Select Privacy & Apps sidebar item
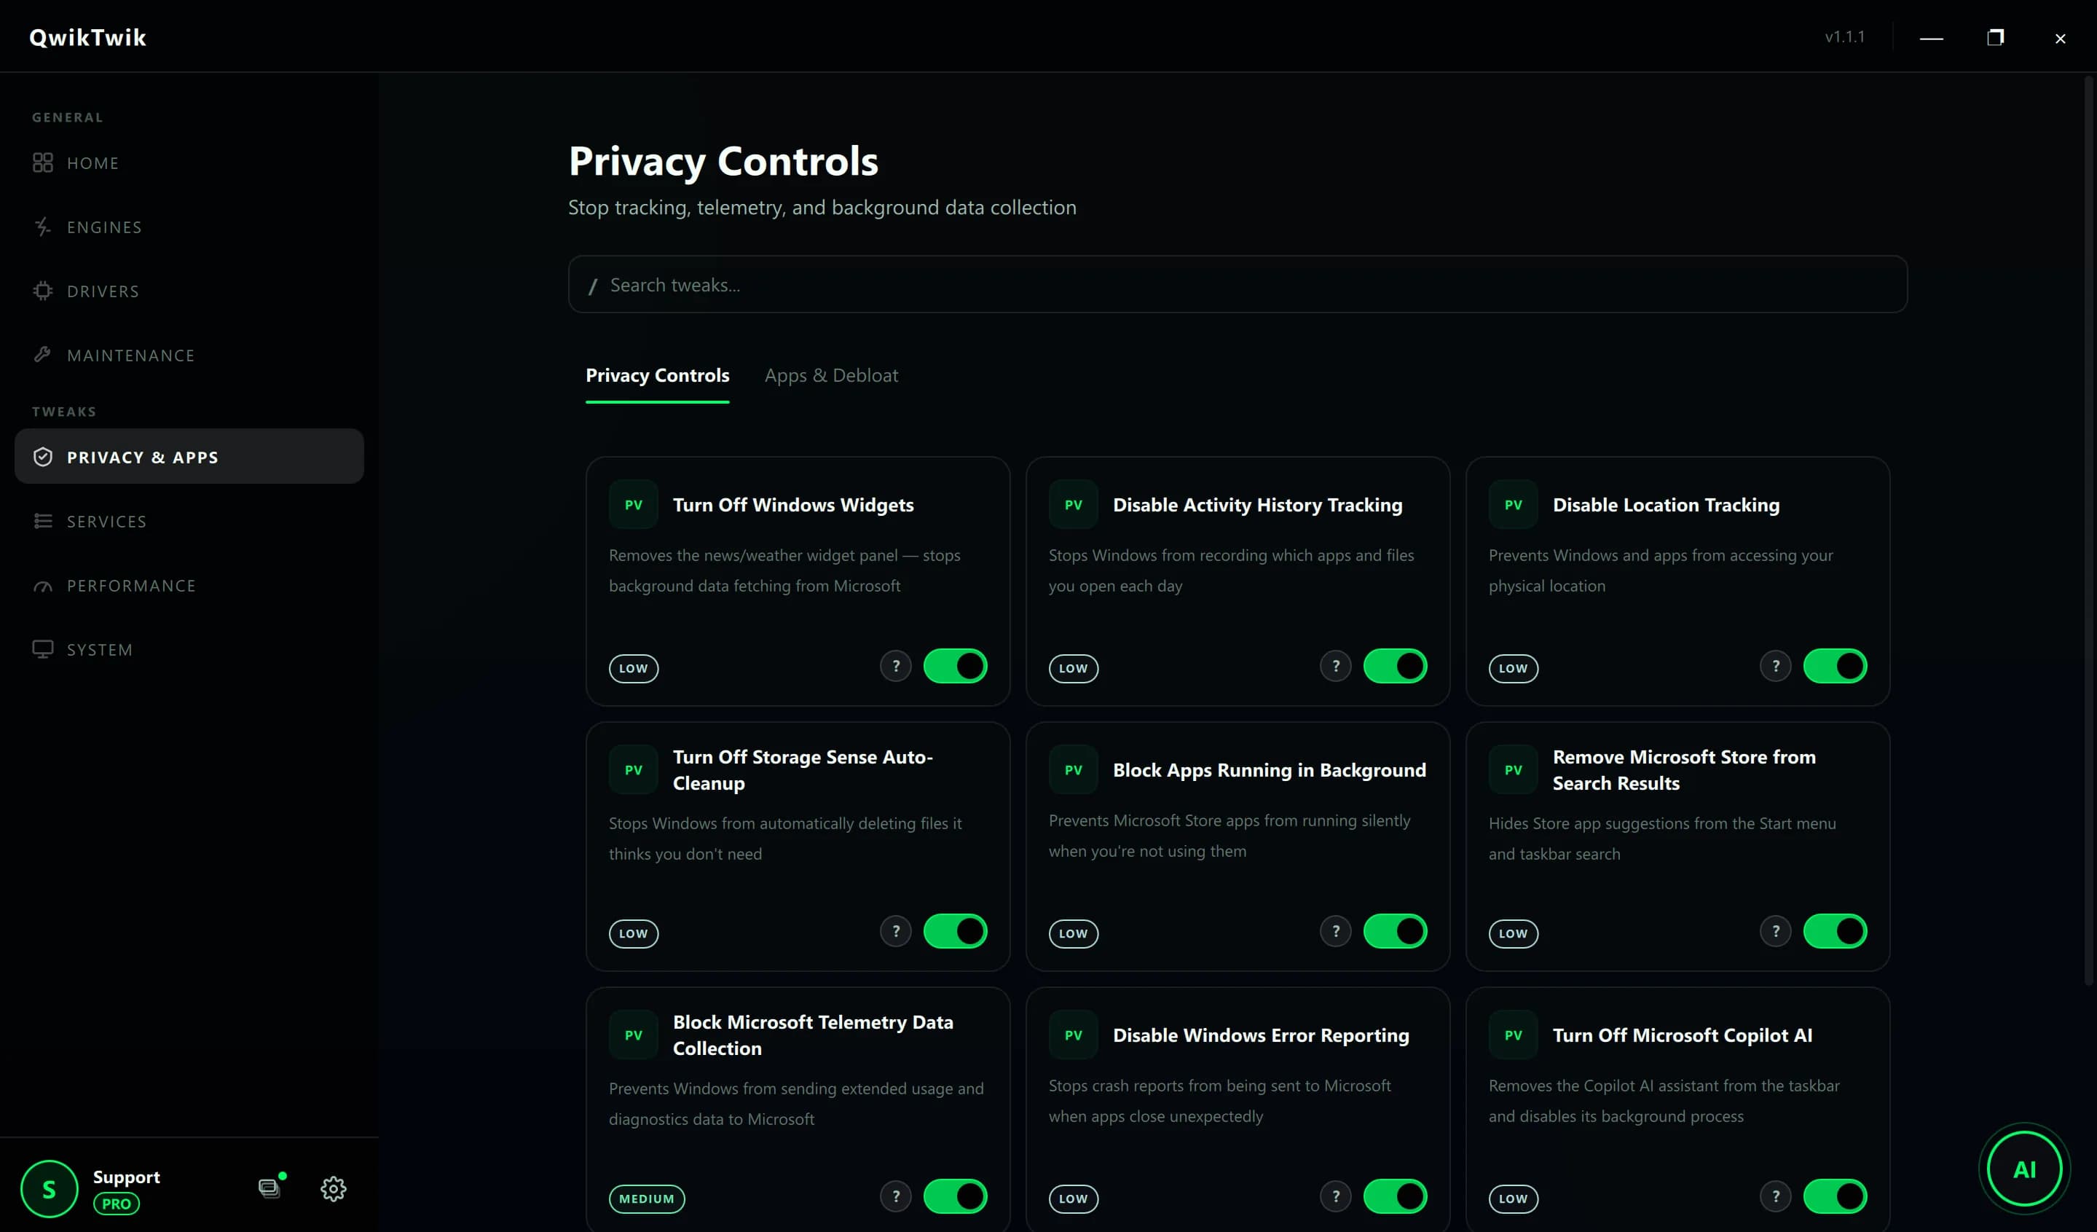2097x1232 pixels. [189, 456]
